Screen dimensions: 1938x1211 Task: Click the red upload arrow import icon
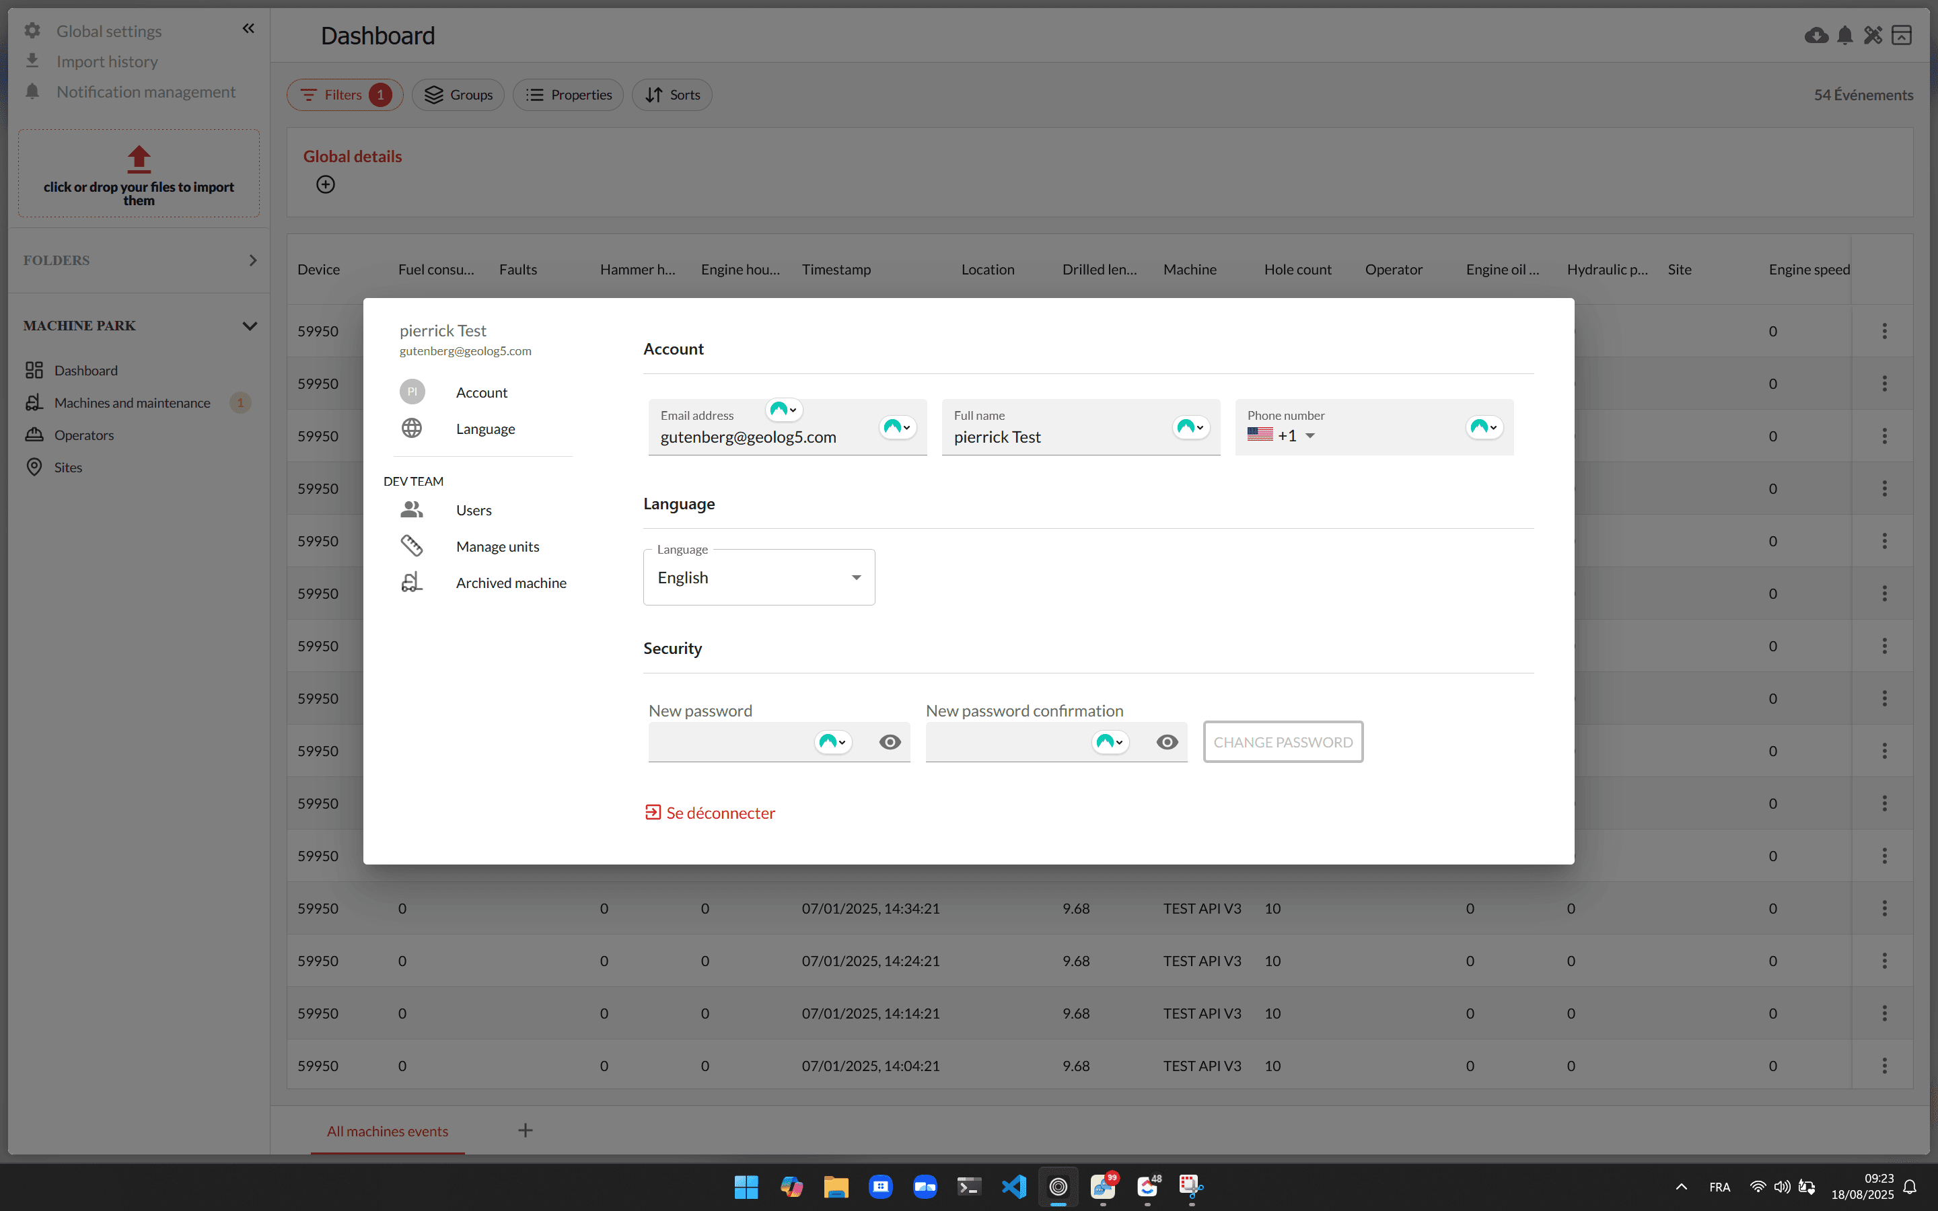click(139, 159)
